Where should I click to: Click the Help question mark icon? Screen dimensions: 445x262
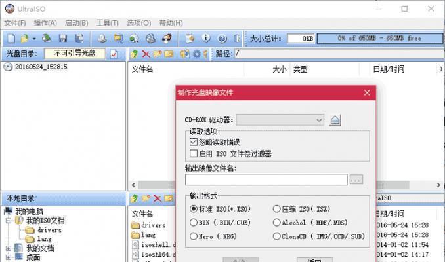(222, 38)
